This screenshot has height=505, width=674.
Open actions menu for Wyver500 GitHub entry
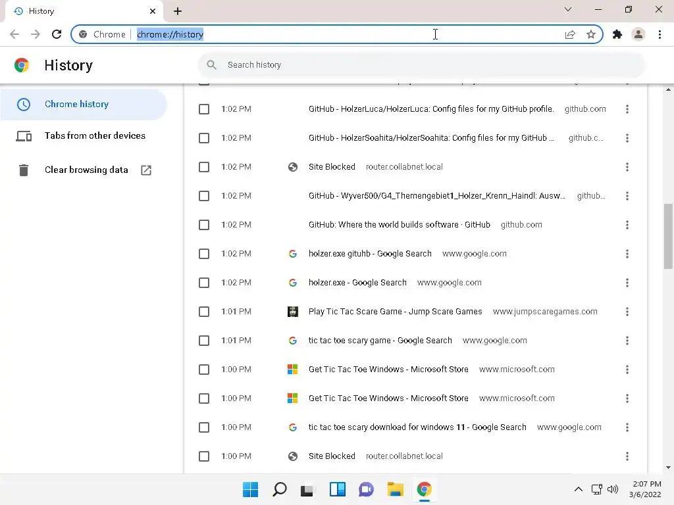[627, 196]
